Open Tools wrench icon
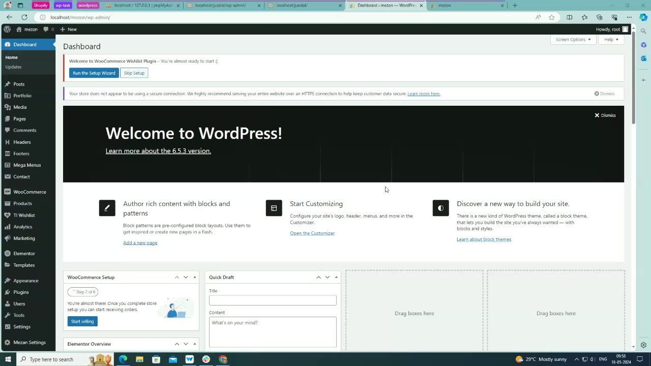 coord(8,315)
